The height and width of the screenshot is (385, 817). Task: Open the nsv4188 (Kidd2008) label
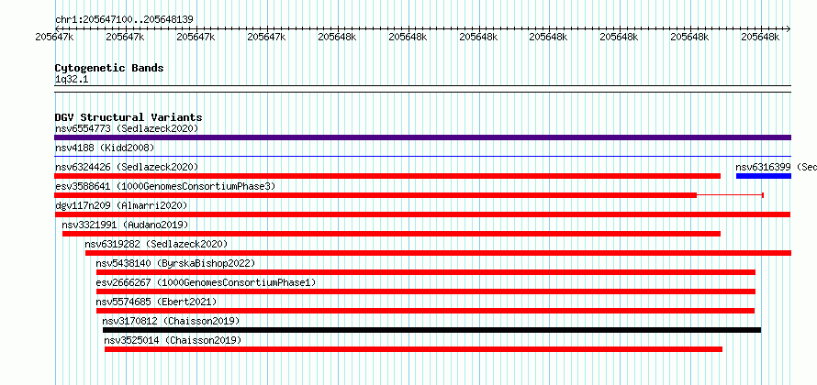[x=105, y=148]
